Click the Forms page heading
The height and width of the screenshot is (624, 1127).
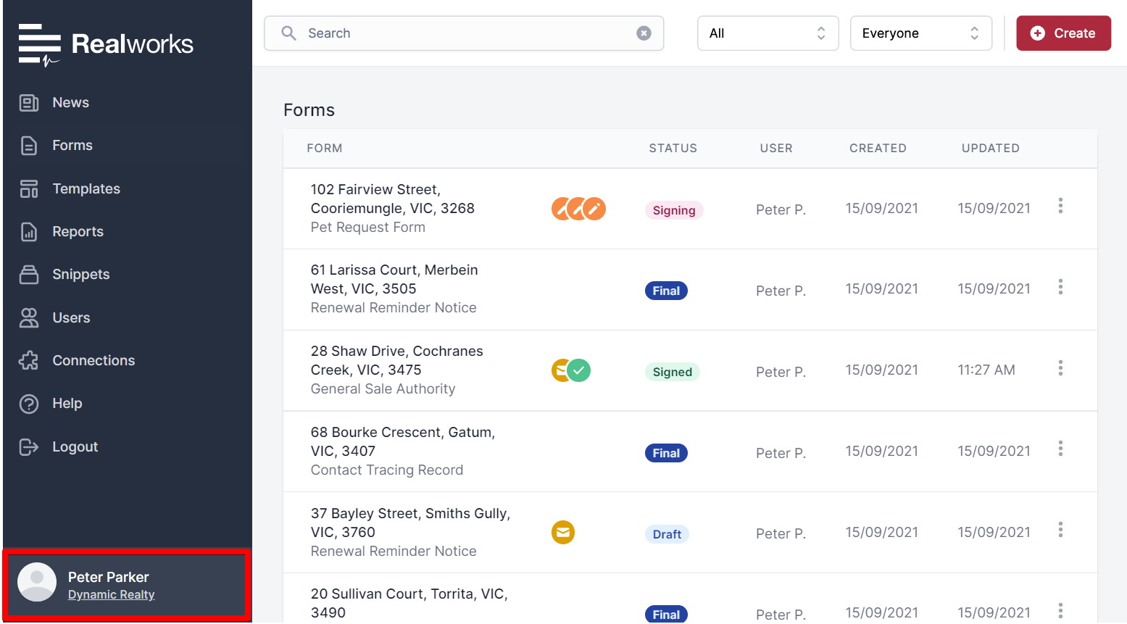309,110
